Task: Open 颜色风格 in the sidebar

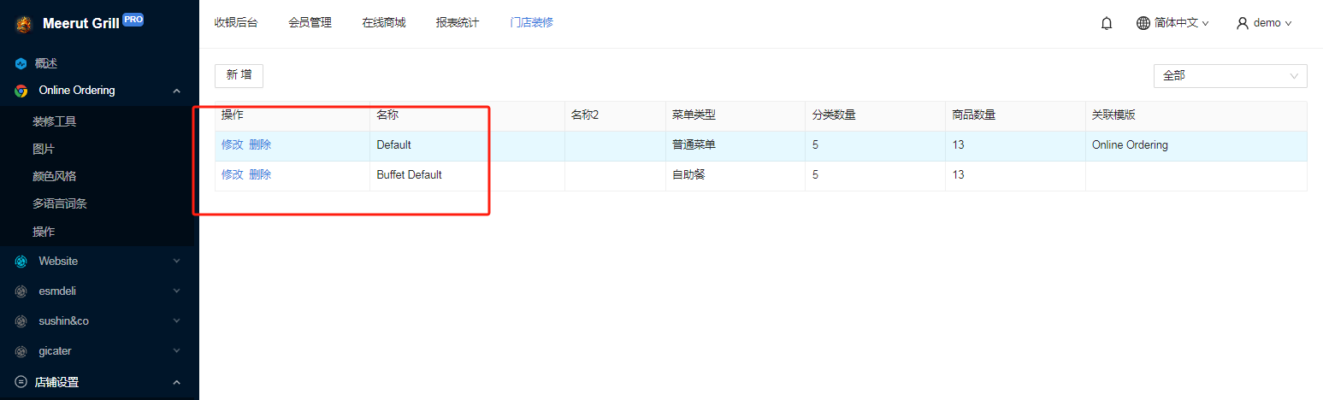Action: click(55, 176)
